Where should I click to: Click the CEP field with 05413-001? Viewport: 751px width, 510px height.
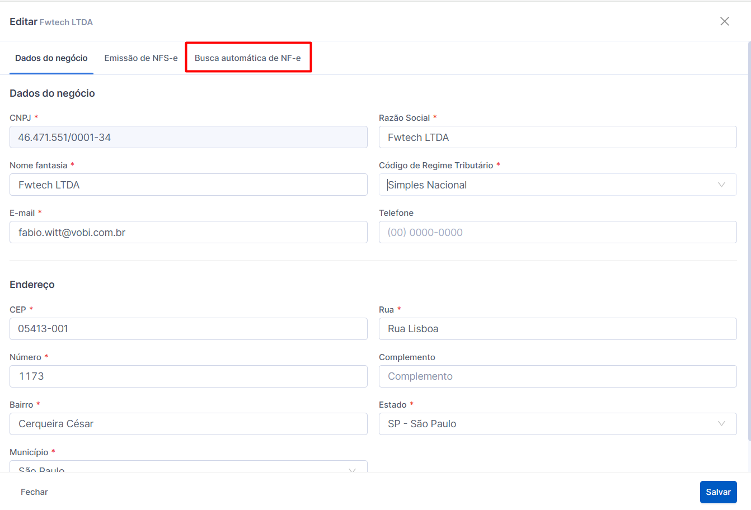[x=189, y=329]
